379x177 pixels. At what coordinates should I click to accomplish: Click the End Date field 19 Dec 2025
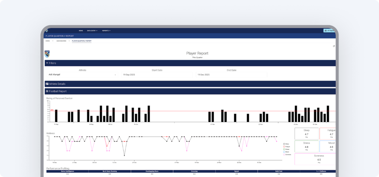[231, 74]
